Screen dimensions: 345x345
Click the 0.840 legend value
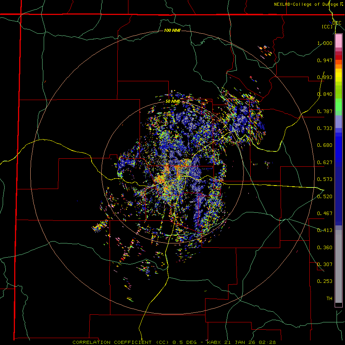[x=325, y=94]
